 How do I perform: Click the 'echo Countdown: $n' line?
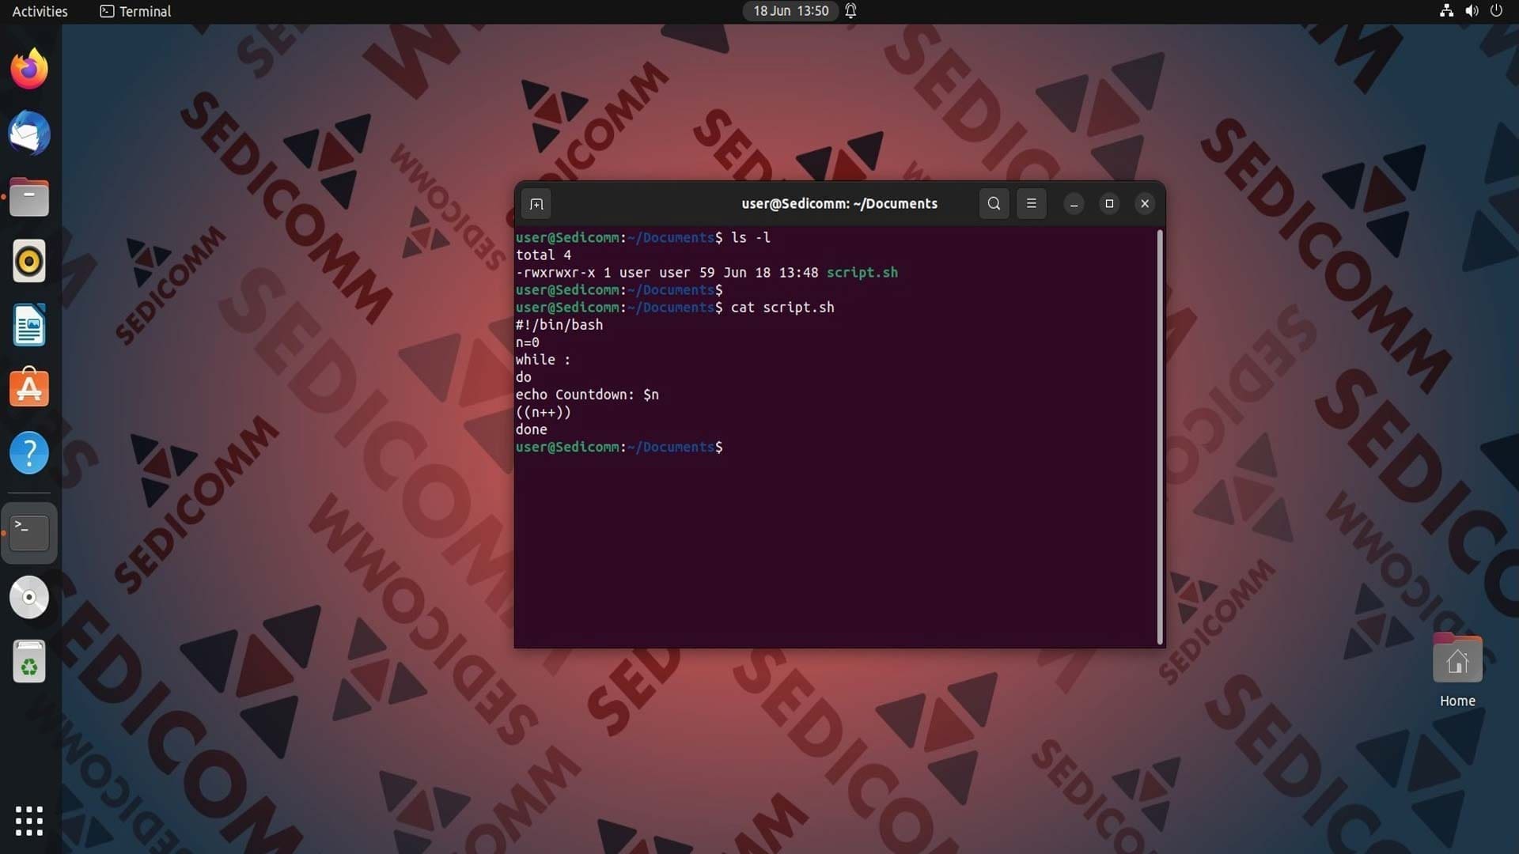[x=587, y=395]
